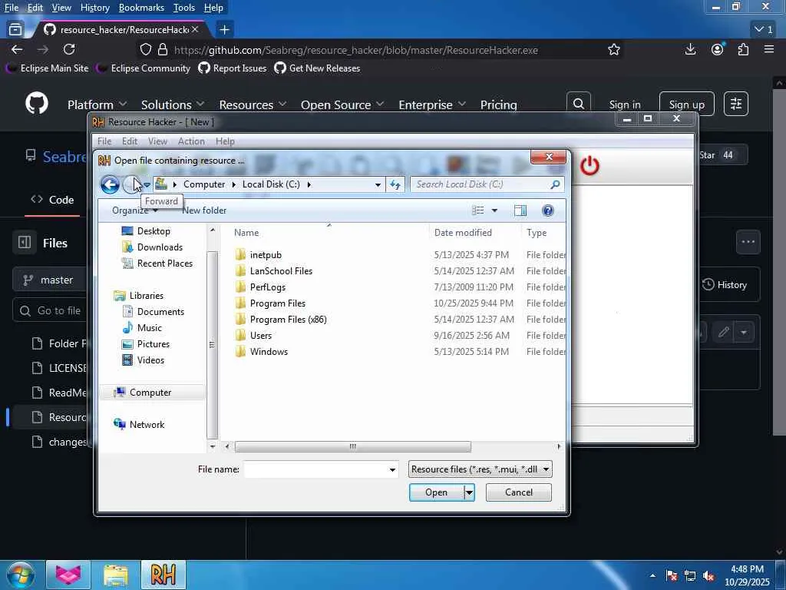Select Computer in the navigation pane
The height and width of the screenshot is (590, 786).
point(150,393)
